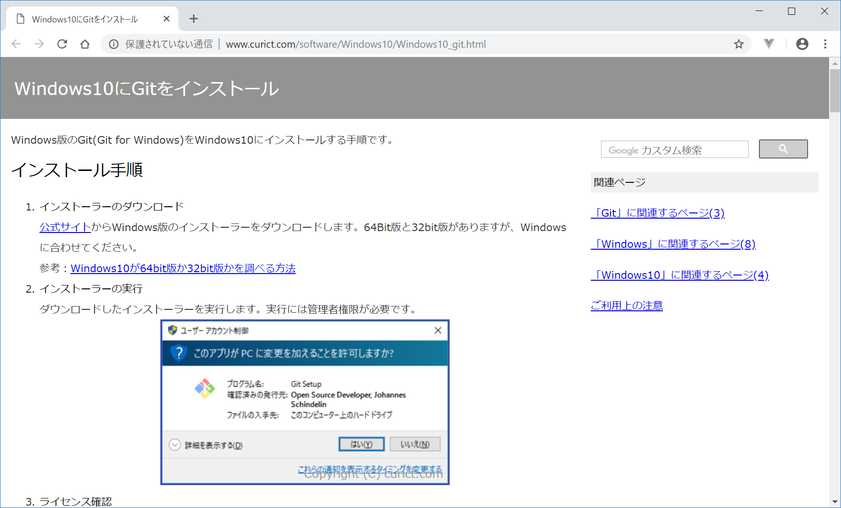The width and height of the screenshot is (841, 508).
Task: Go to the browser home page
Action: 85,44
